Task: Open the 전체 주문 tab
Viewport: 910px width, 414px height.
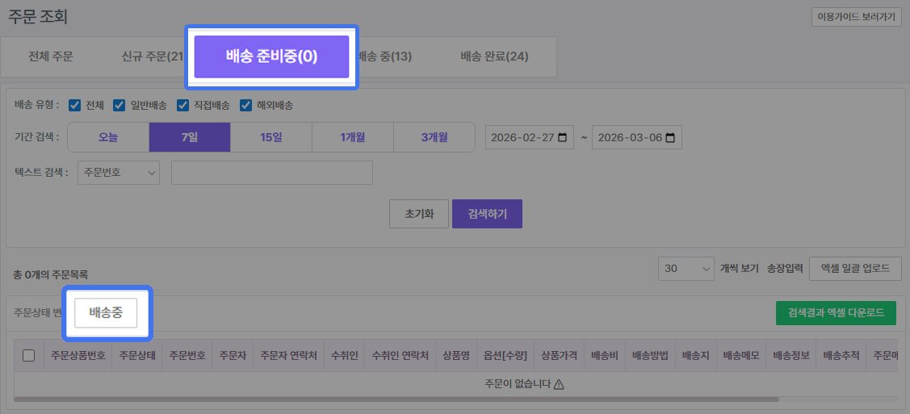Action: (x=51, y=56)
